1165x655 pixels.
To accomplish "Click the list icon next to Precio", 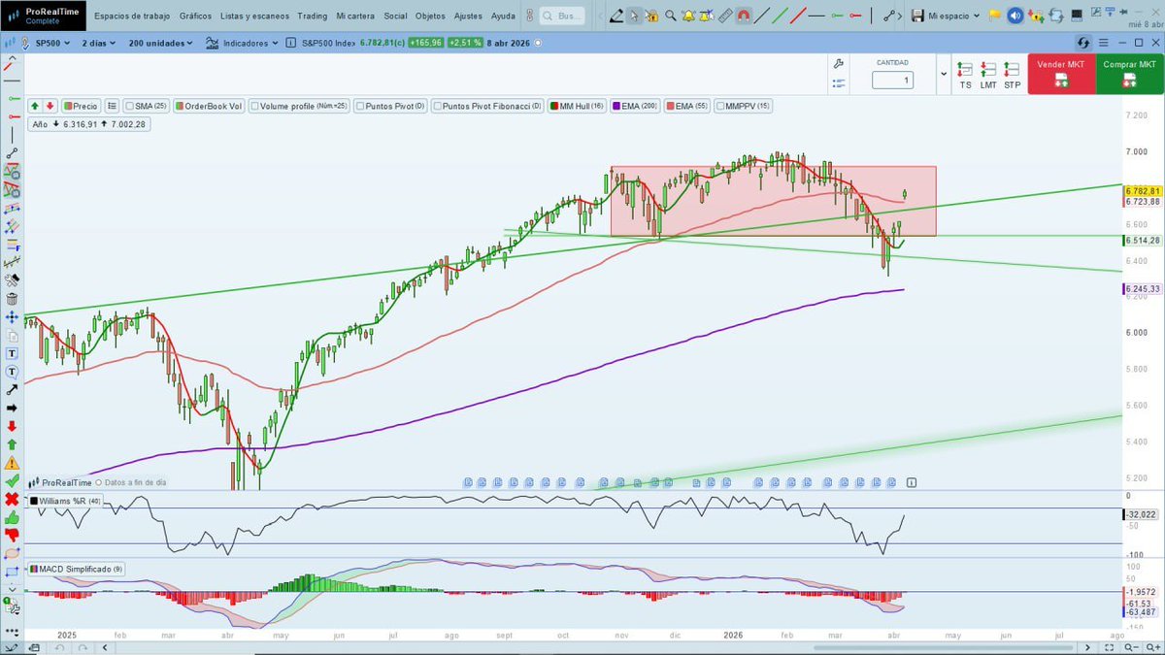I will 113,106.
